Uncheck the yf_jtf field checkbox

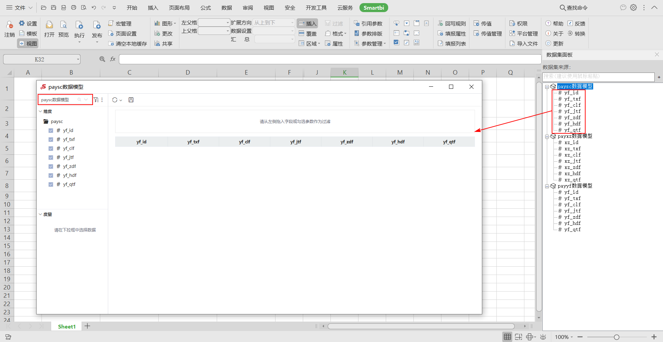pyautogui.click(x=51, y=158)
